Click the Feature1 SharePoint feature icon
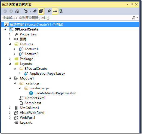 21,49
